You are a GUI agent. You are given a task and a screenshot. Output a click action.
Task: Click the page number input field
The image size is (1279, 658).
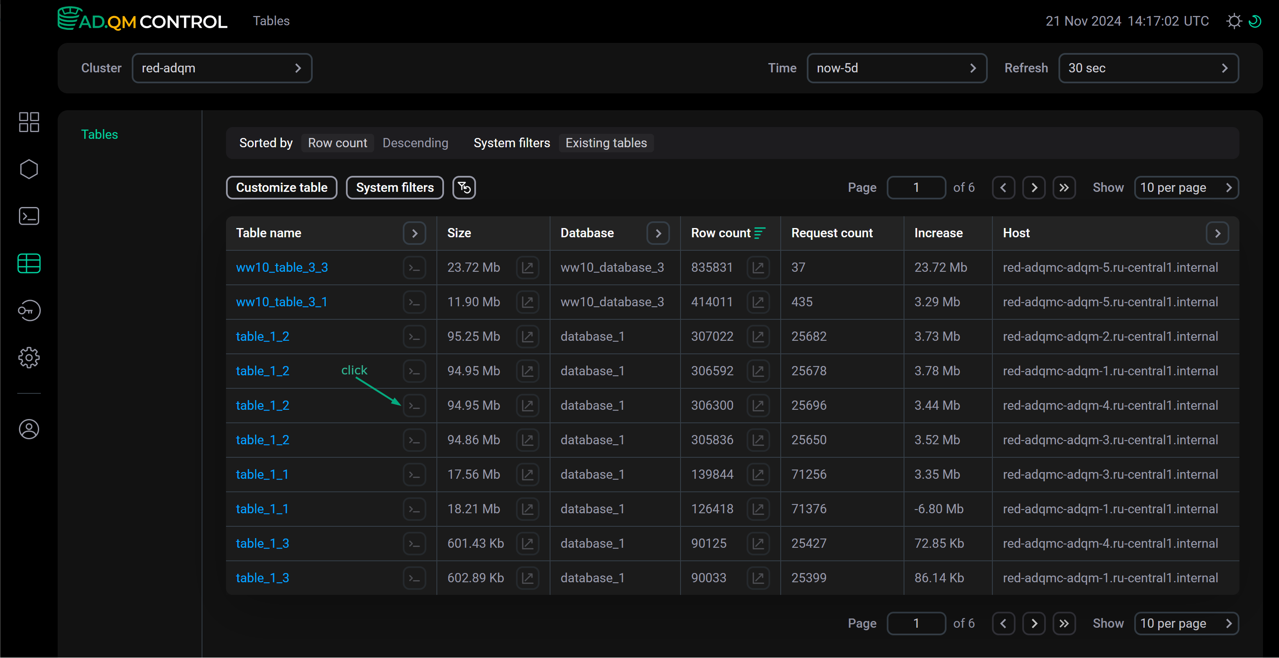click(x=916, y=187)
